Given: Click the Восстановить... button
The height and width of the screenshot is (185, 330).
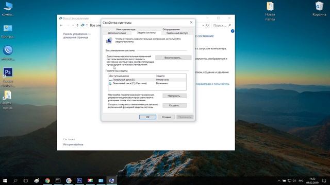Looking at the screenshot, I should coord(173,58).
